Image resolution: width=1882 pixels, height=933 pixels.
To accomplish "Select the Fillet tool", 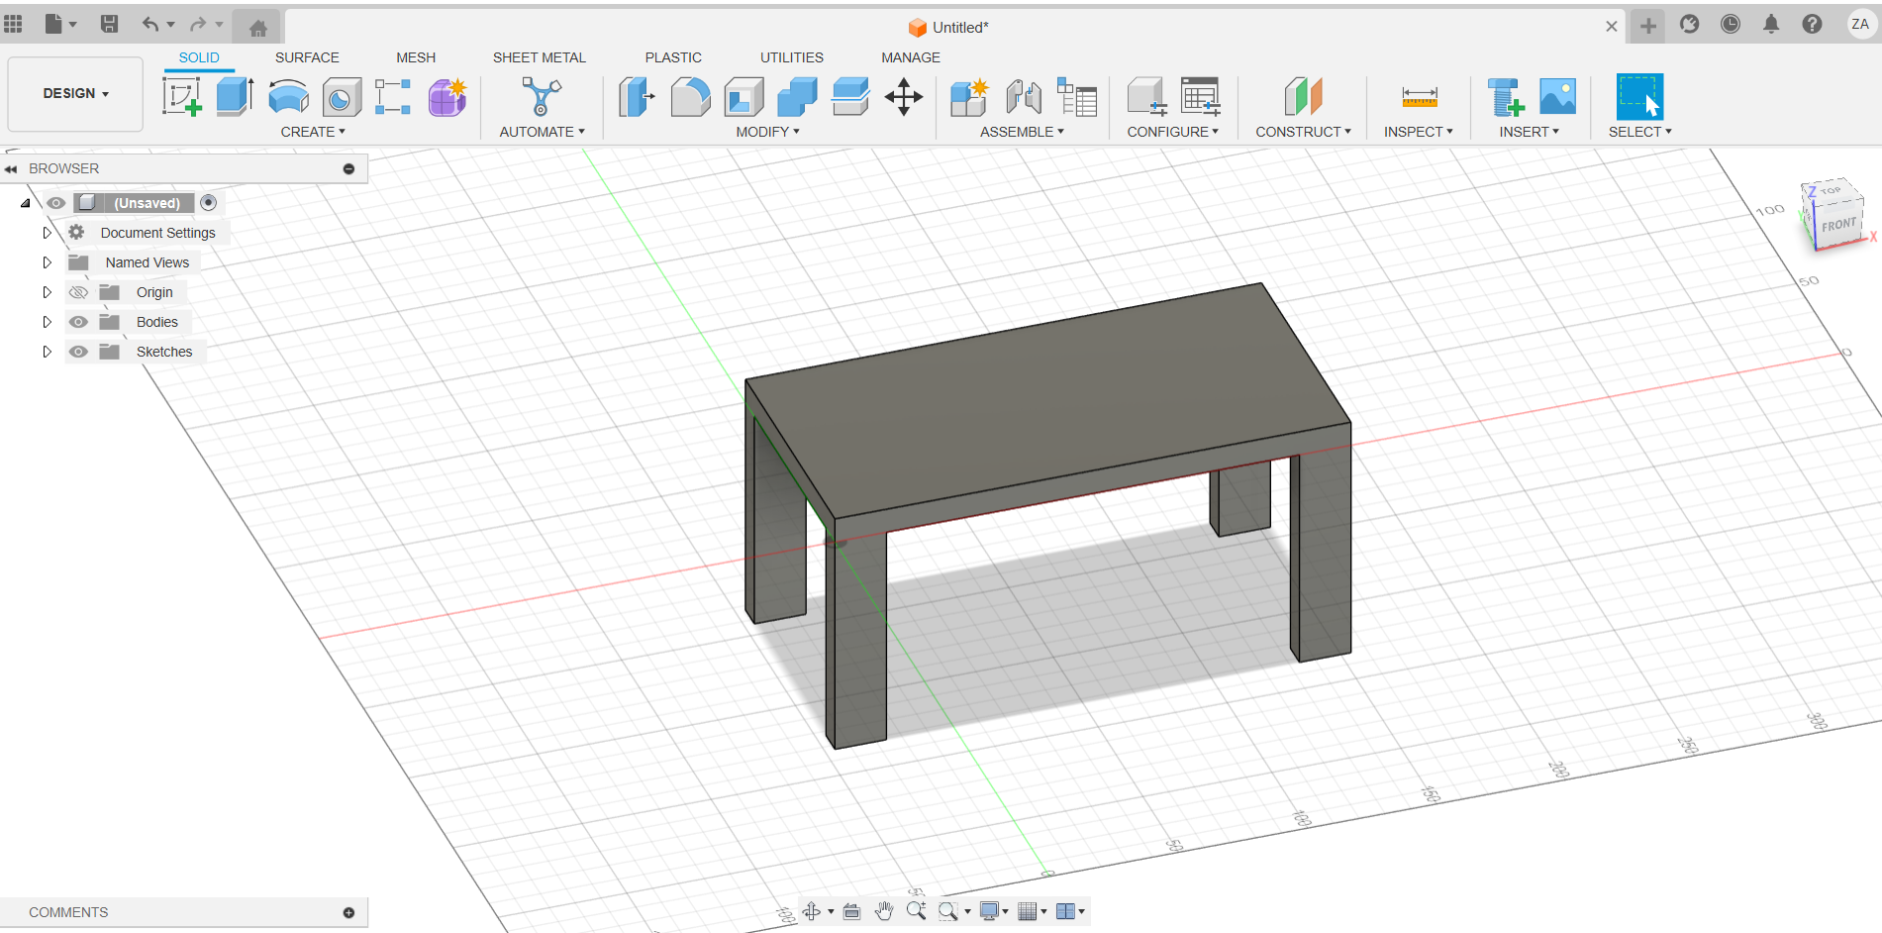I will pos(690,97).
